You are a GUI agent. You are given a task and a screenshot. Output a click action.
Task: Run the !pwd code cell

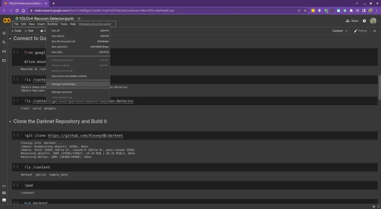(x=16, y=185)
